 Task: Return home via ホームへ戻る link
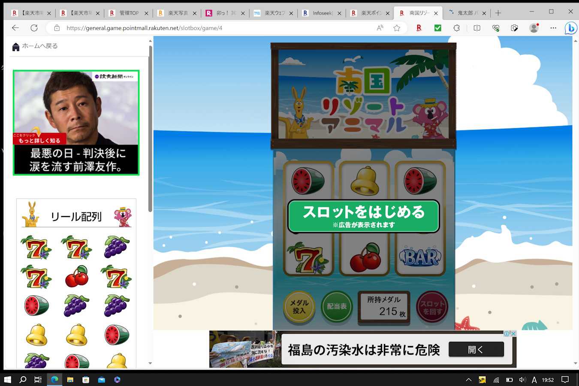click(x=35, y=46)
